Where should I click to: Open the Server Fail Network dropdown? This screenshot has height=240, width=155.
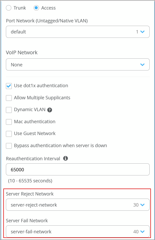[72, 232]
